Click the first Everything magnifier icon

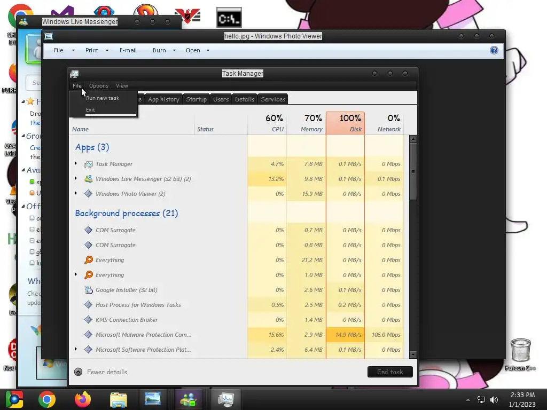[x=89, y=260]
